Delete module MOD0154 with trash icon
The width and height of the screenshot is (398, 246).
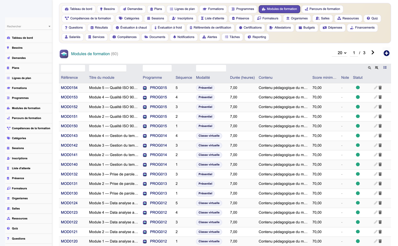coord(380,88)
